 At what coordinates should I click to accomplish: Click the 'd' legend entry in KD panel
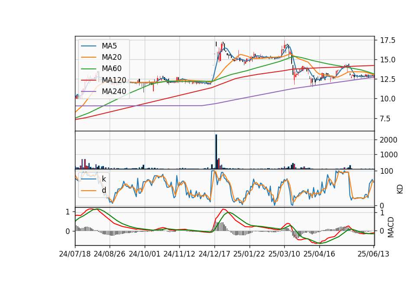click(x=104, y=190)
